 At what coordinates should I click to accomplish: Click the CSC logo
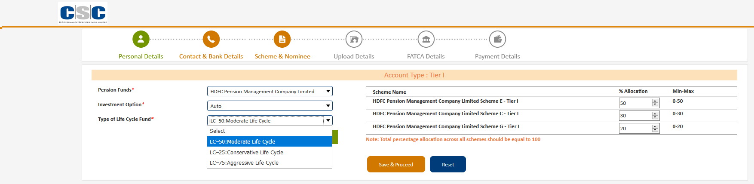(83, 13)
